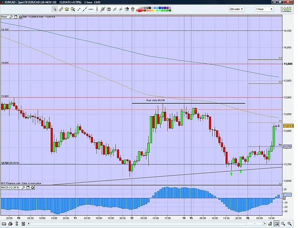Click the envelope email icon at bottom
The height and width of the screenshot is (228, 298).
pos(4,223)
